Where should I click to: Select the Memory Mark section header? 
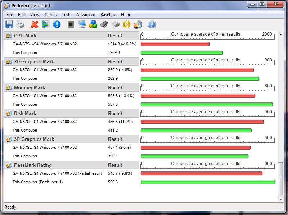[55, 87]
